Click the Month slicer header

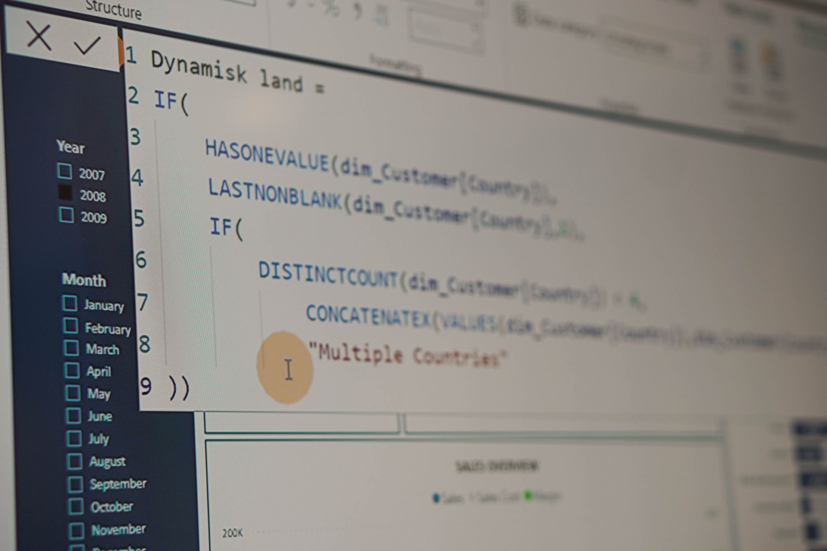click(x=84, y=280)
